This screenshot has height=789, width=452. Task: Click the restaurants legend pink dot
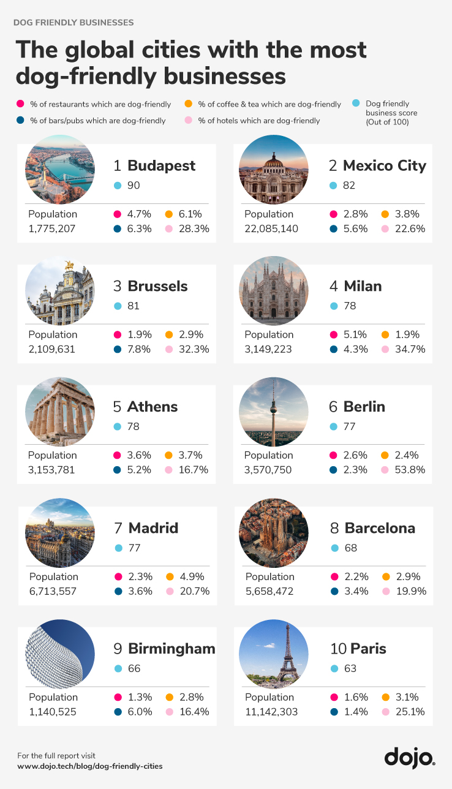point(21,104)
